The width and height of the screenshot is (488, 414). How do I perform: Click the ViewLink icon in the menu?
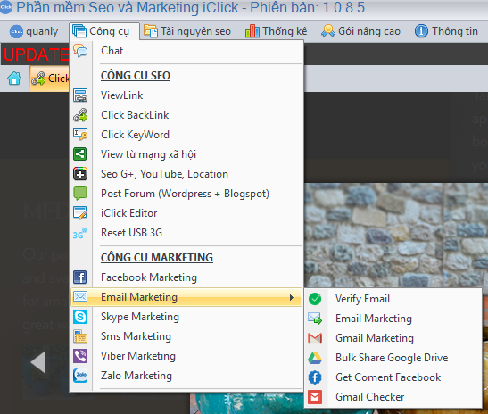(x=80, y=95)
